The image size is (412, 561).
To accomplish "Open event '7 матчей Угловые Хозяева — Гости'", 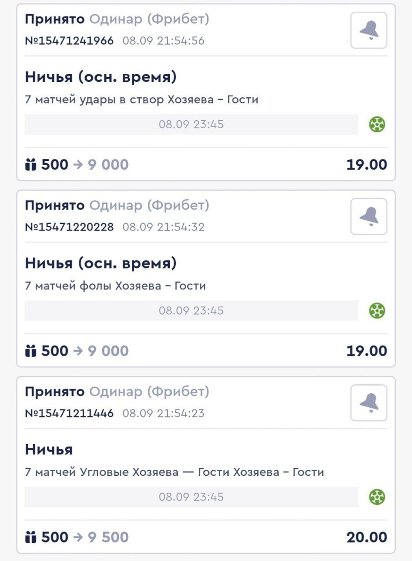I will 174,472.
